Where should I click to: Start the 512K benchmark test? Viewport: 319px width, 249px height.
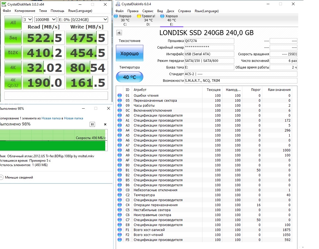coord(13,53)
